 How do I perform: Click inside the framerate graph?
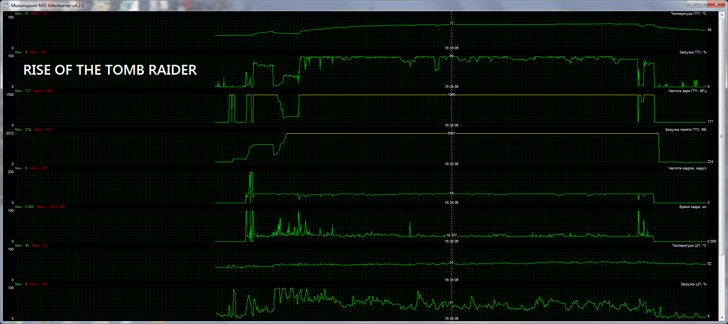[360, 187]
